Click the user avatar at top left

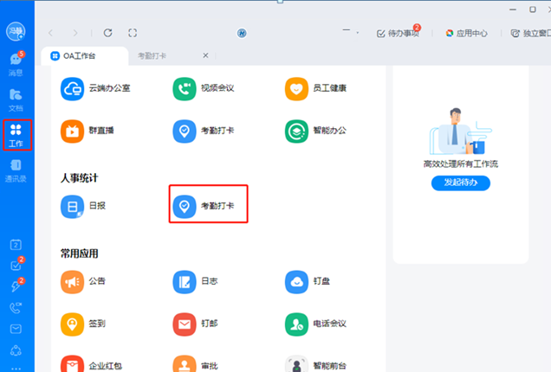coord(16,33)
